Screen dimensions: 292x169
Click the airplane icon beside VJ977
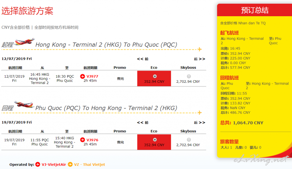(x=82, y=76)
